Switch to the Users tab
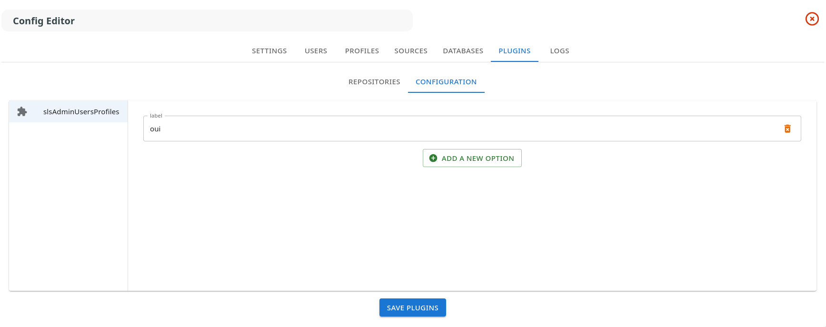 (316, 51)
